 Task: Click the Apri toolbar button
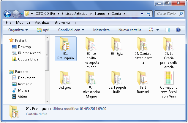point(43,30)
